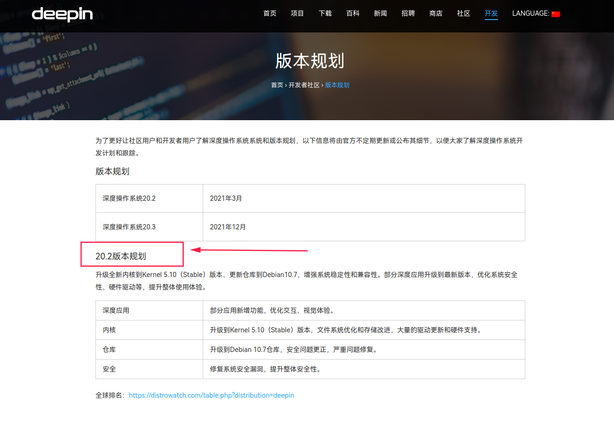Click the 仓库 table cell
The width and height of the screenshot is (614, 423).
(x=149, y=350)
